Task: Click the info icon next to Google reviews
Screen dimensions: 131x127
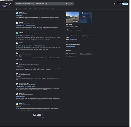Action: pos(76,54)
